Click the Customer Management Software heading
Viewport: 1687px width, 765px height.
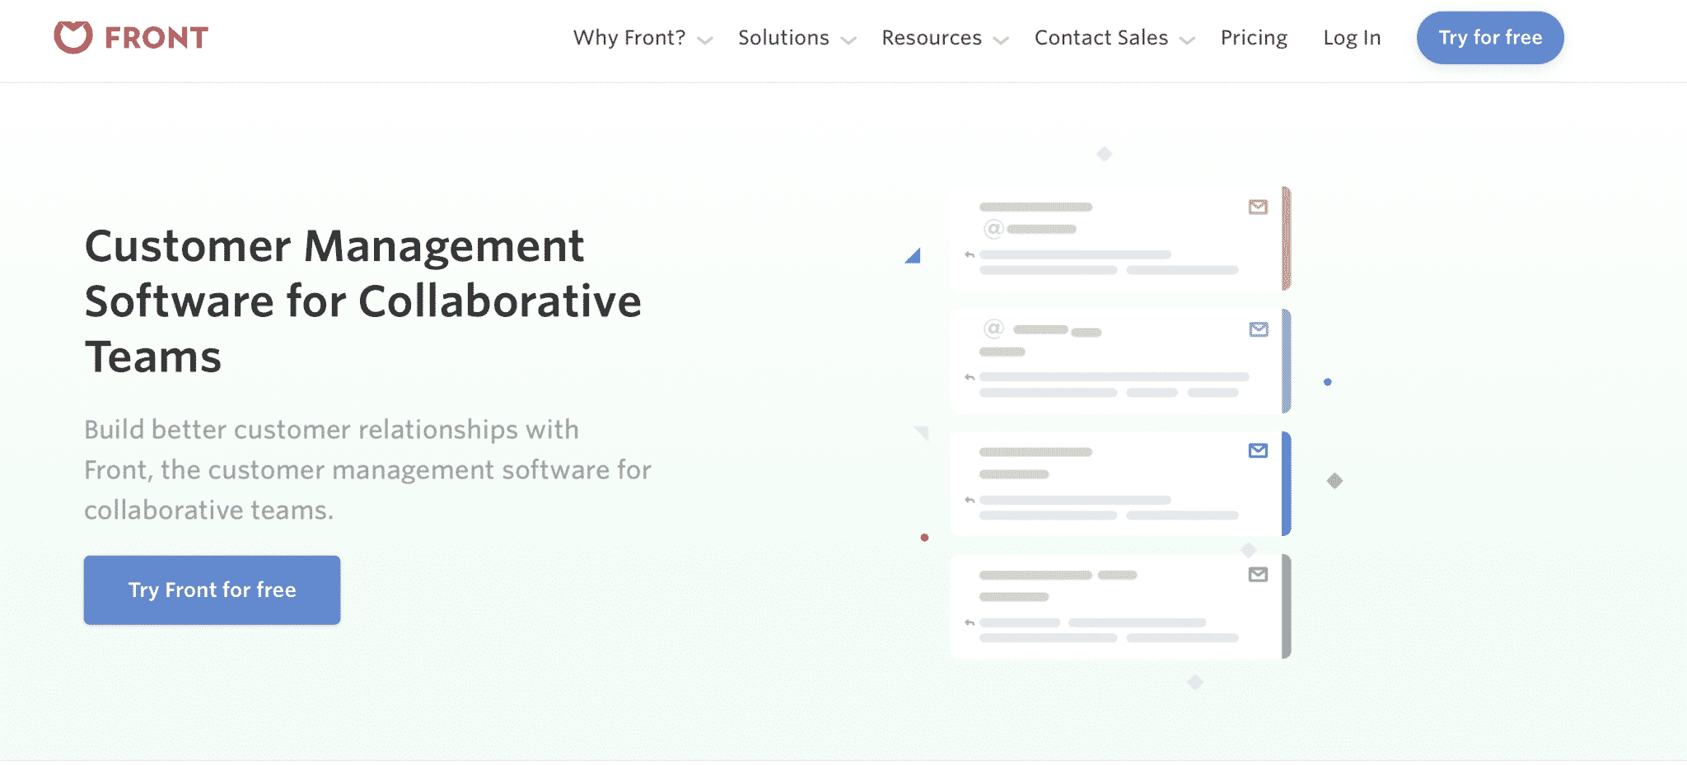coord(363,301)
